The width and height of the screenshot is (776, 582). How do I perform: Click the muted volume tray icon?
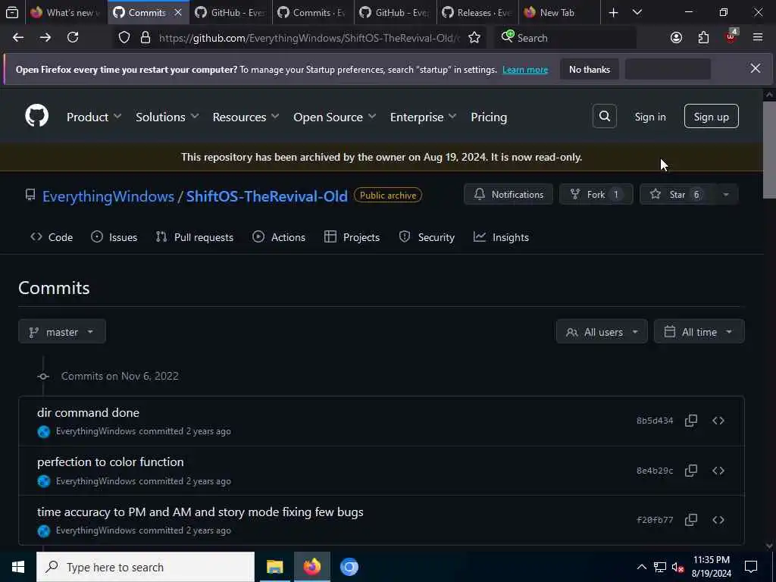tap(677, 567)
